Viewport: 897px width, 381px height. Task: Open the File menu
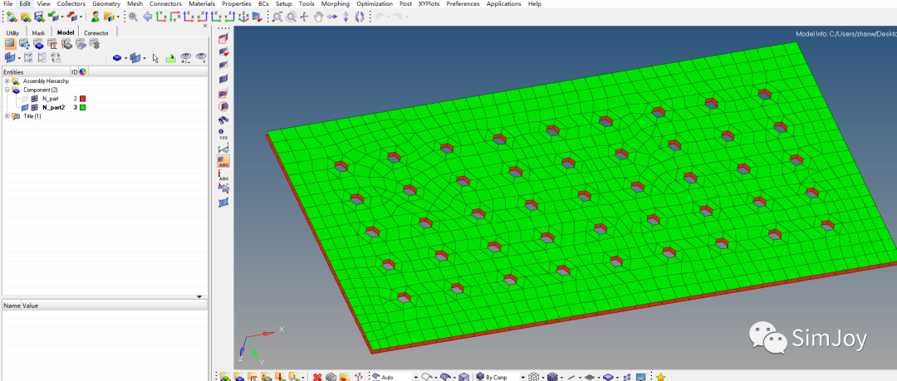point(7,3)
